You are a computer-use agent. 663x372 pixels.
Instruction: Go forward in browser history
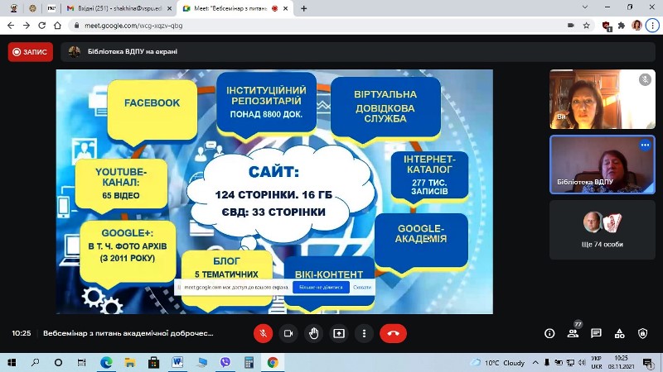click(27, 26)
